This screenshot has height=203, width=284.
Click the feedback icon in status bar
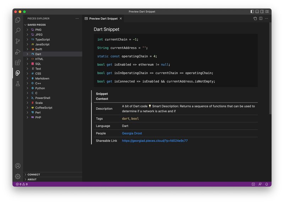coord(260,184)
